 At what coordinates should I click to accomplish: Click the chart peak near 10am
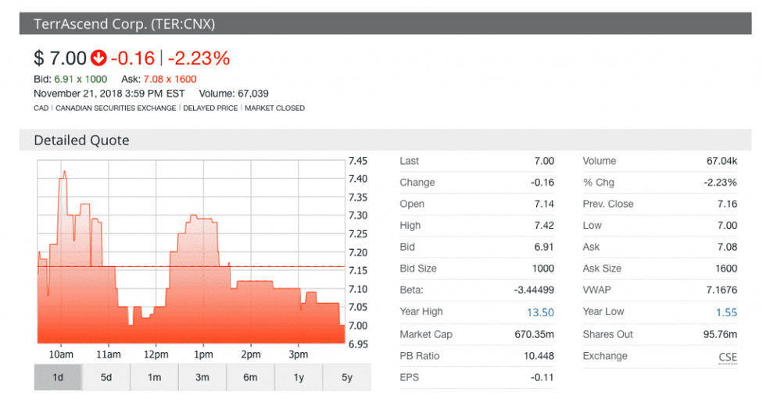coord(64,173)
